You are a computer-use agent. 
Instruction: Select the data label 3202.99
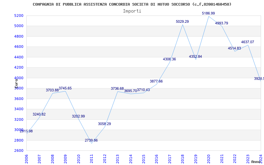(78, 116)
